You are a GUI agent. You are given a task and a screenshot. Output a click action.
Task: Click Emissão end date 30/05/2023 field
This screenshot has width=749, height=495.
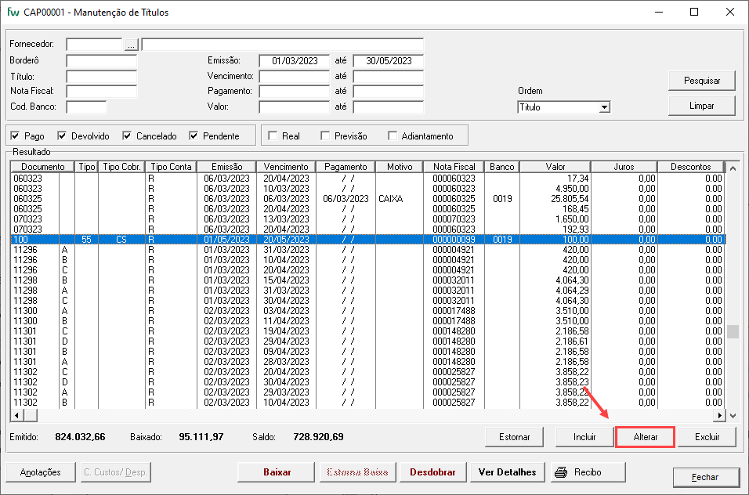pyautogui.click(x=389, y=60)
